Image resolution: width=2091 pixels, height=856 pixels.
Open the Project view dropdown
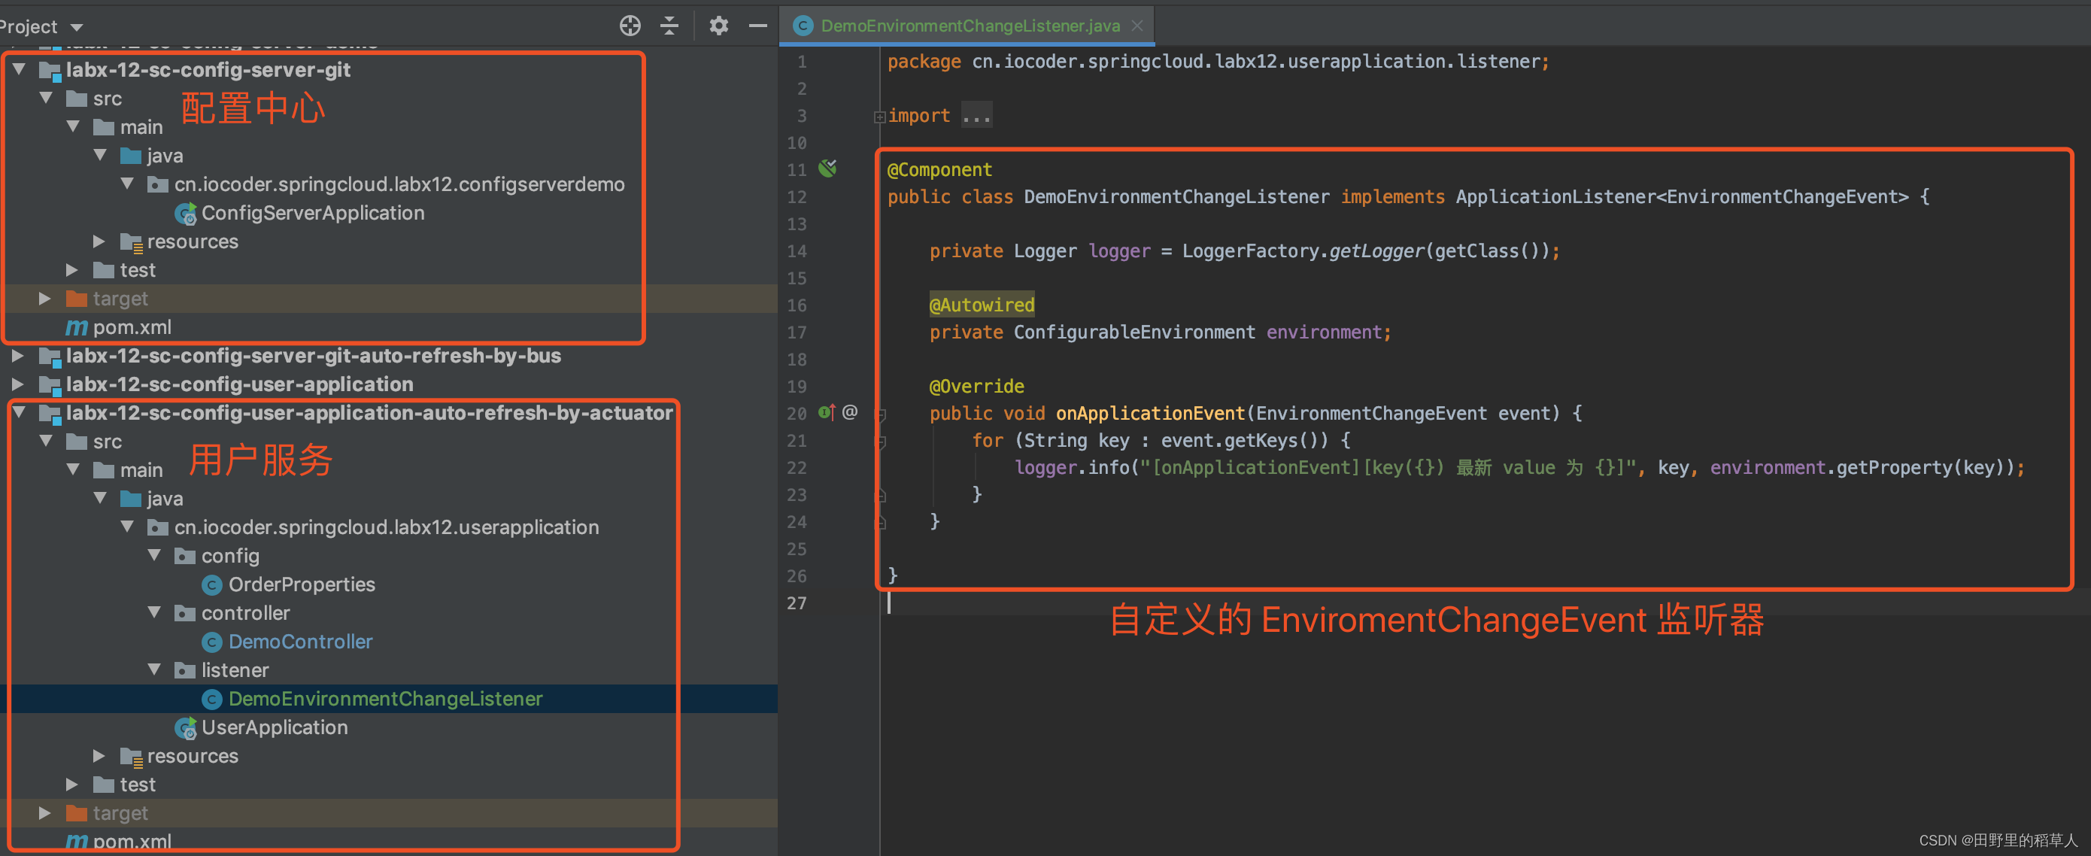tap(77, 28)
